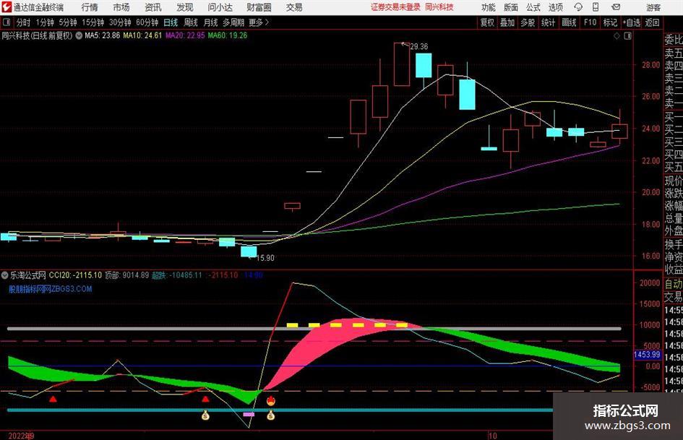Viewport: 683px width, 440px height.
Task: Click the red fire signal icon
Action: (x=270, y=401)
